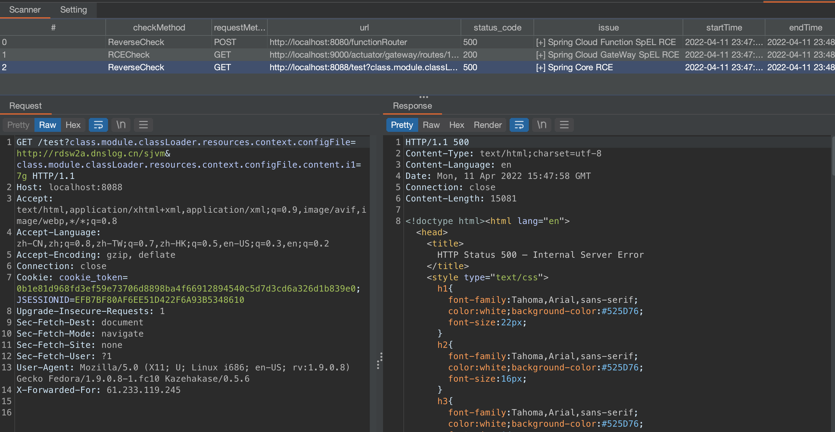Sort table by checkMethod column header
The height and width of the screenshot is (432, 835).
[159, 27]
